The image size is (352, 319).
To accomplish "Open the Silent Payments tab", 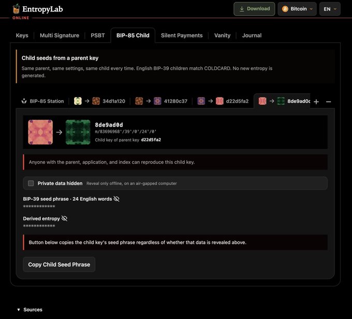I will [x=182, y=35].
